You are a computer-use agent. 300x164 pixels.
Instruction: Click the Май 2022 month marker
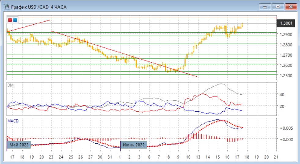(19, 145)
